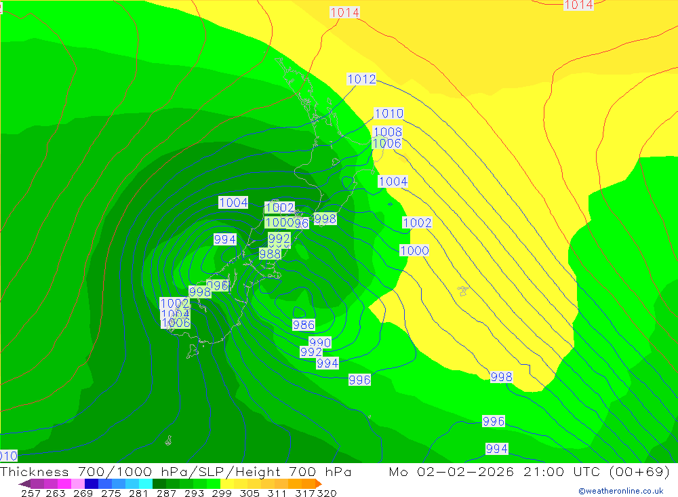This screenshot has width=678, height=497.
Task: Click the 988 pressure label
Action: (270, 254)
